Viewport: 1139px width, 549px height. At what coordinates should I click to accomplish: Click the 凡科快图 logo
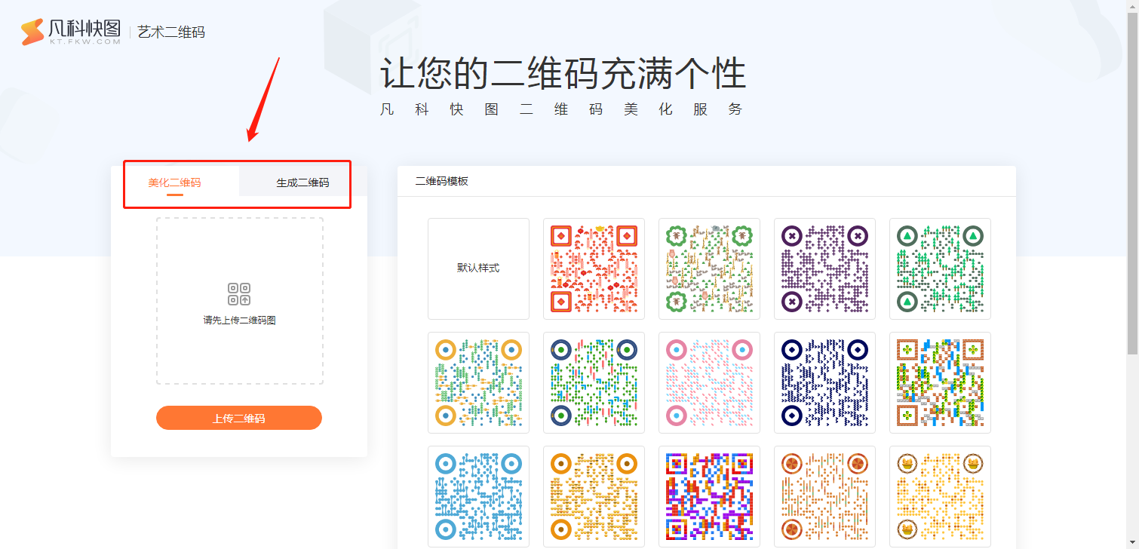pyautogui.click(x=71, y=32)
